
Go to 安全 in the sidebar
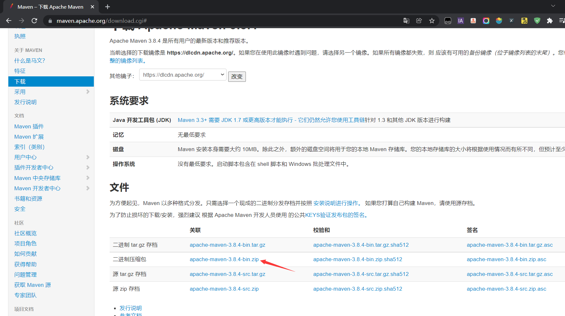(x=20, y=209)
